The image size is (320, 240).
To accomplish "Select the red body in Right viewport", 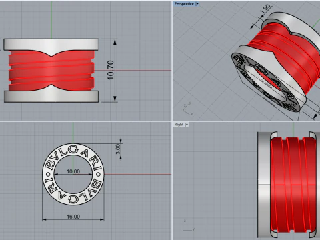I will click(x=293, y=185).
